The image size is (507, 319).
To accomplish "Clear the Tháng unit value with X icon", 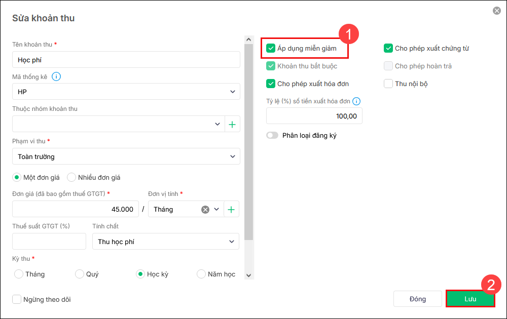I will coord(205,209).
